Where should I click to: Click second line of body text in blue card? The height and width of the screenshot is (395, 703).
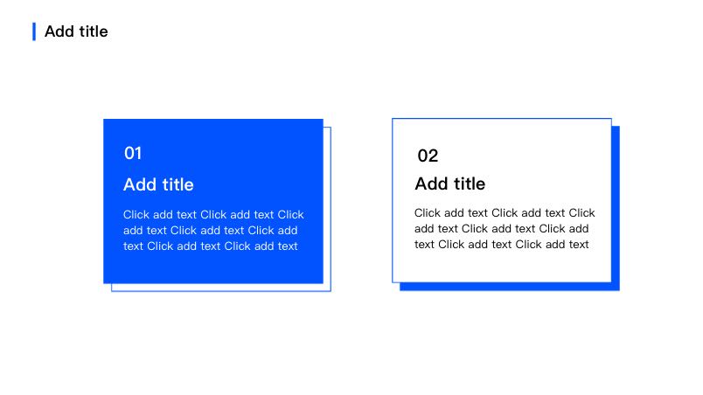click(x=210, y=230)
